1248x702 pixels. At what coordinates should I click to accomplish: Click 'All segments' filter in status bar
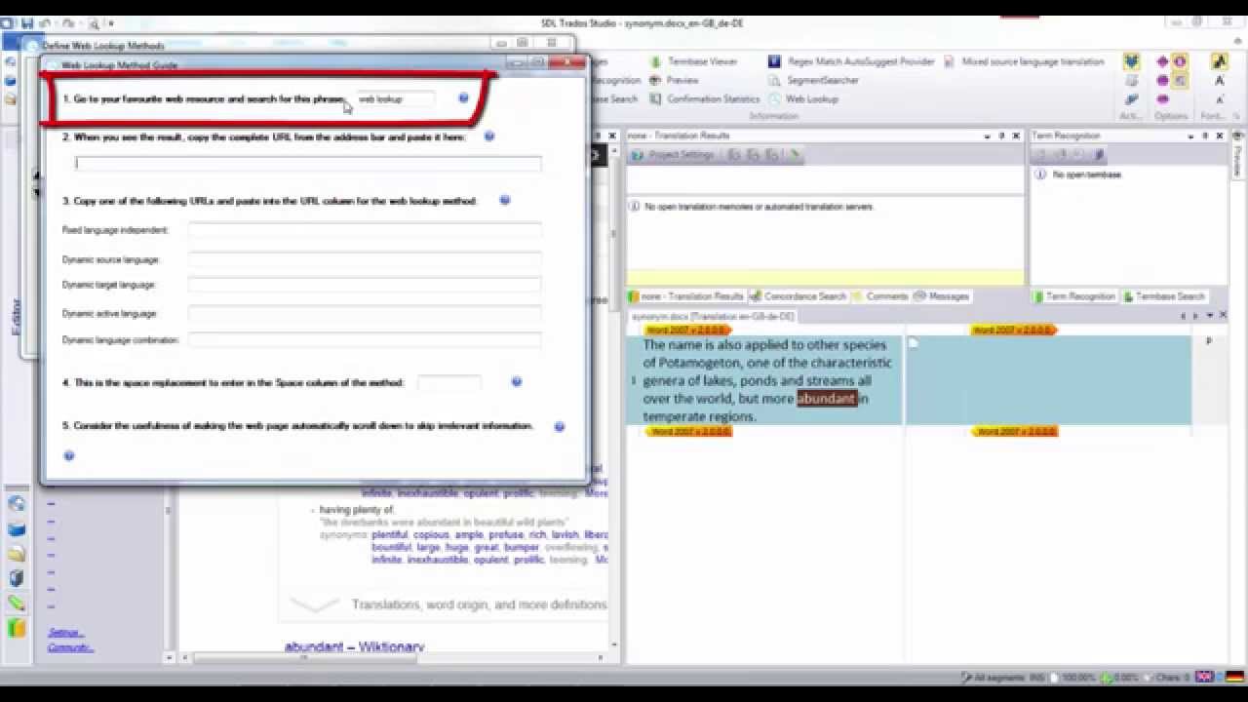point(994,677)
